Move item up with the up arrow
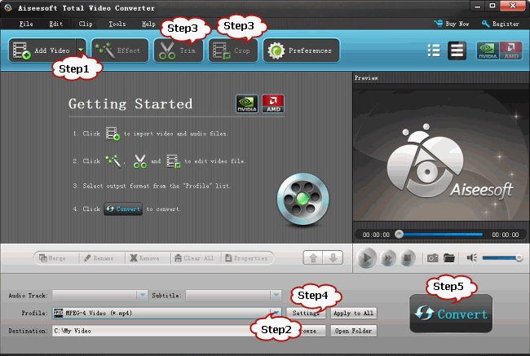Screen dimensions: 530x356 313,258
